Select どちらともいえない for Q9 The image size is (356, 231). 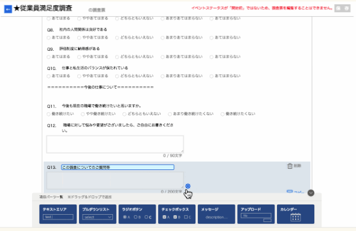click(x=117, y=57)
